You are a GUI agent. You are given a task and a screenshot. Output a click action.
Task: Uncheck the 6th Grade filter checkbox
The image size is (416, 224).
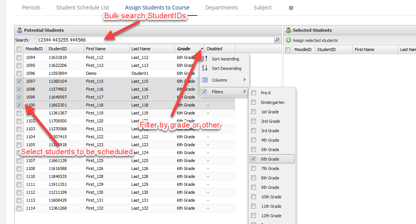(254, 159)
